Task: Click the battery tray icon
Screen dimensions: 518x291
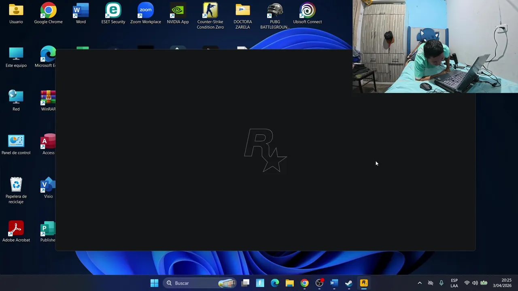Action: 484,283
